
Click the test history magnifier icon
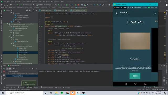coord(32,69)
